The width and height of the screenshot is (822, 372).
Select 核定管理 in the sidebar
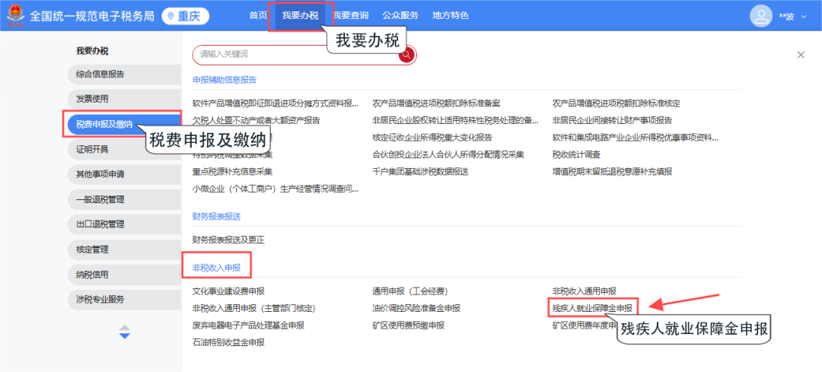click(124, 250)
